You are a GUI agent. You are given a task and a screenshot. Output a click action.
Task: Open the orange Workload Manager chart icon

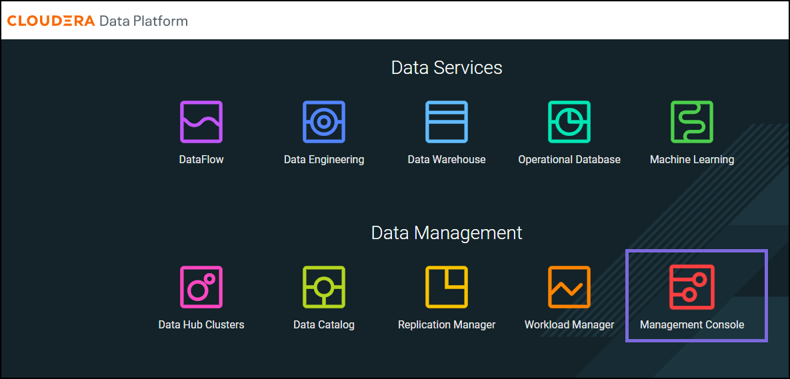(x=569, y=287)
